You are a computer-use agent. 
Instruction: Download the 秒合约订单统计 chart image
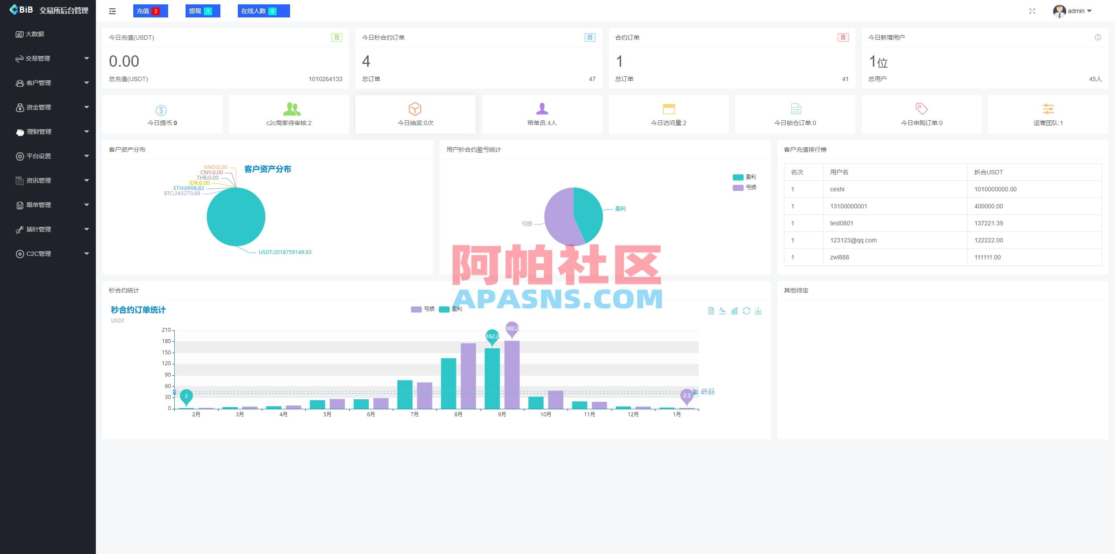point(758,311)
